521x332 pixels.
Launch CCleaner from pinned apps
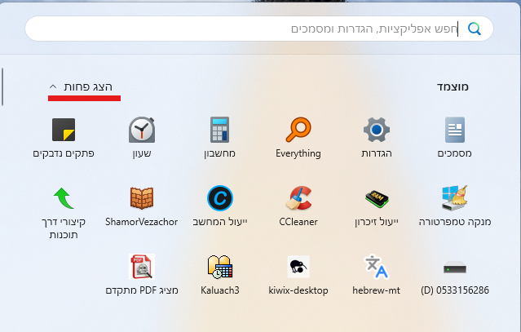pyautogui.click(x=298, y=198)
